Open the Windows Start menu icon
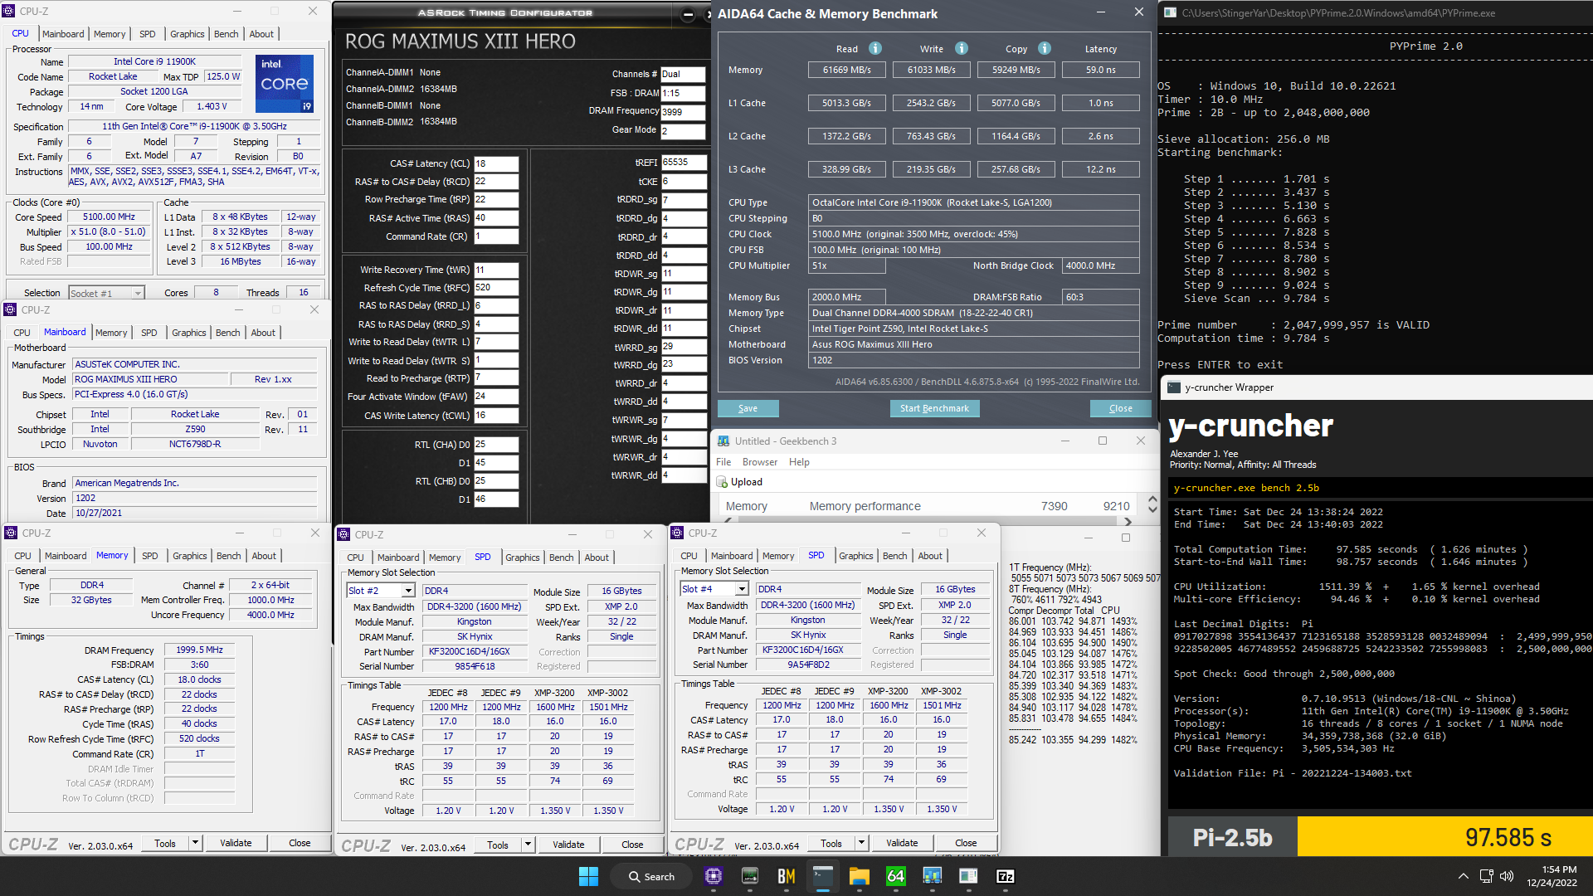This screenshot has height=896, width=1593. click(x=588, y=876)
